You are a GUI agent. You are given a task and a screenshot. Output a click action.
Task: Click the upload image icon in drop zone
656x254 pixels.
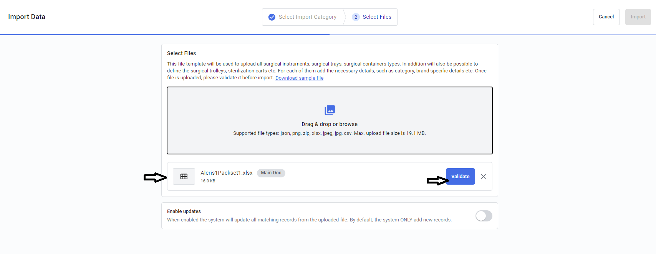tap(330, 110)
